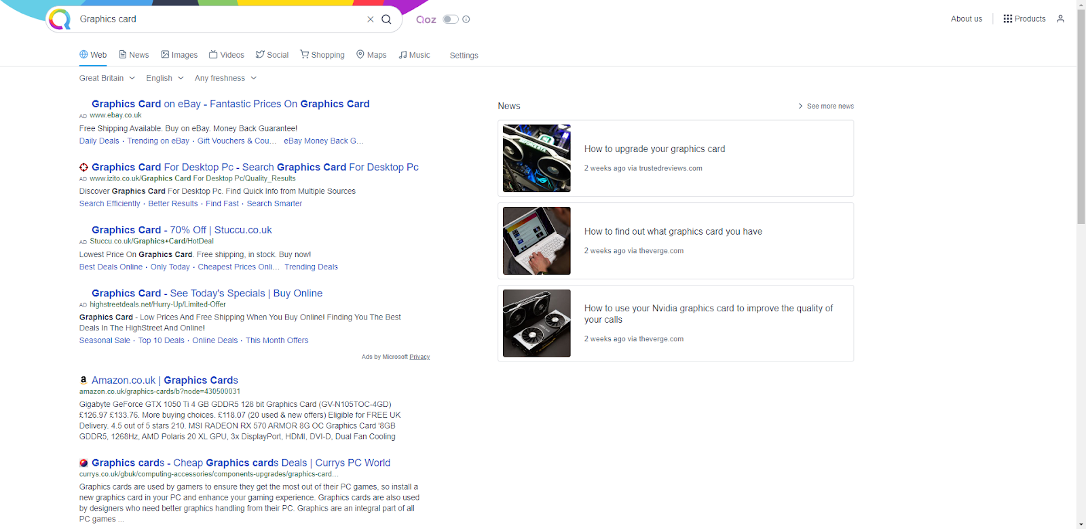Image resolution: width=1086 pixels, height=529 pixels.
Task: Open the Qoz info icon
Action: pyautogui.click(x=466, y=19)
